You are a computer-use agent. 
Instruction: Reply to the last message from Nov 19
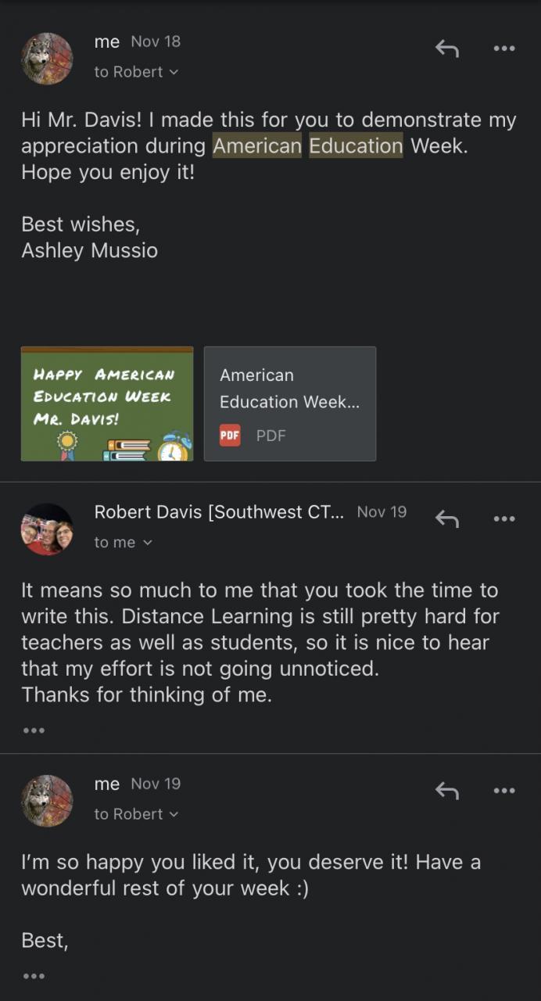(x=446, y=791)
